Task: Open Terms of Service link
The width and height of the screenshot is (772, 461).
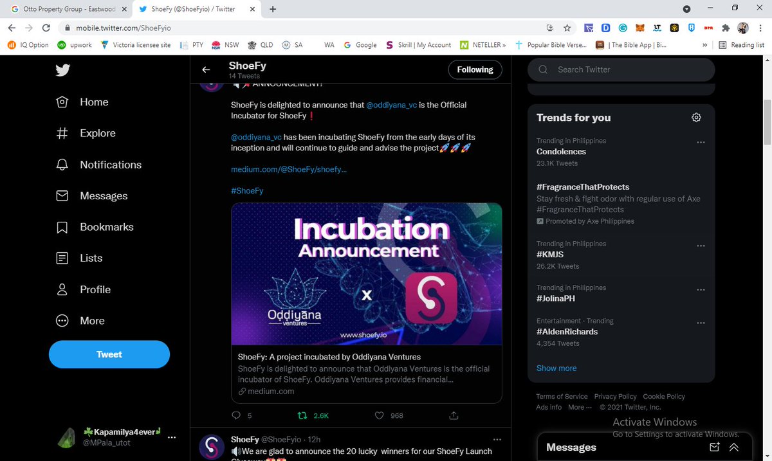Action: click(x=562, y=397)
